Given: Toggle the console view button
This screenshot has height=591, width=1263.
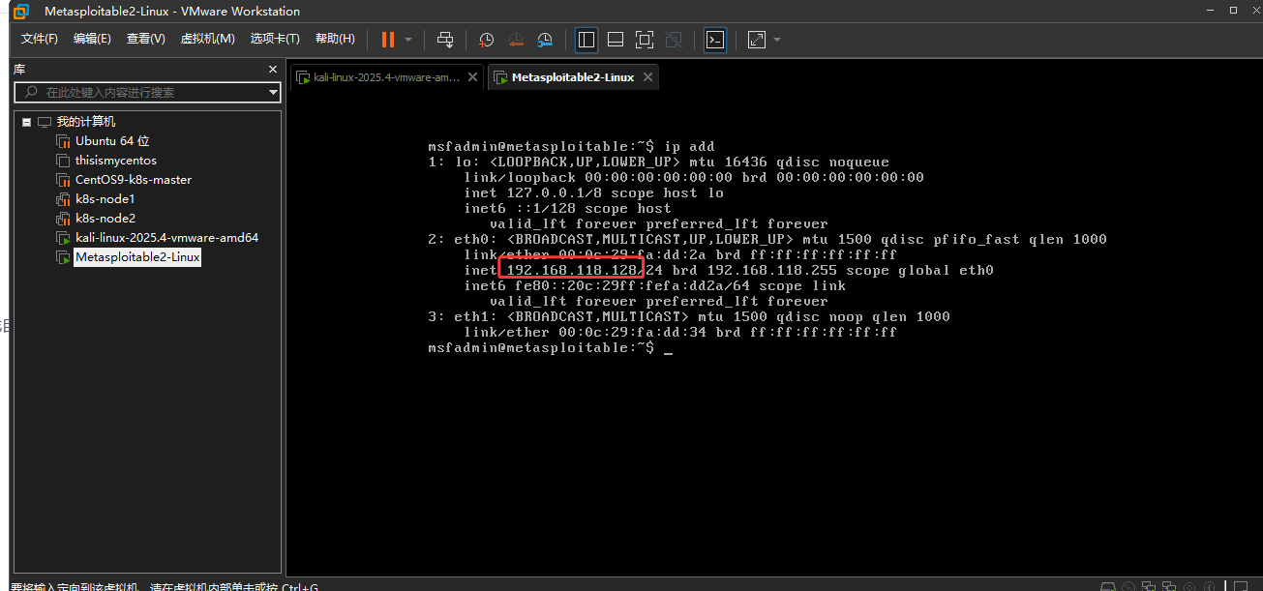Looking at the screenshot, I should (715, 40).
